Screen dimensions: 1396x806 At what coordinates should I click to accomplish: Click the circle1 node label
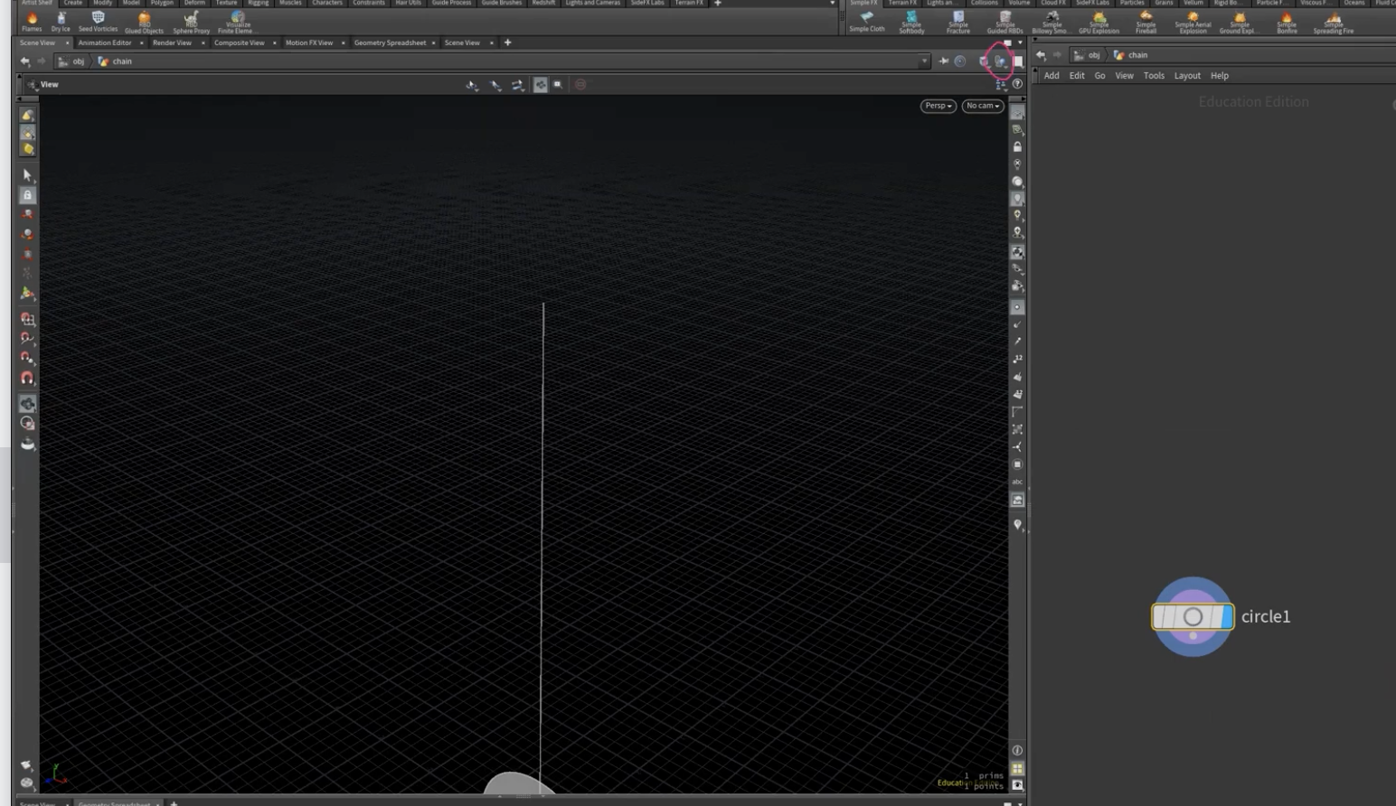click(x=1266, y=616)
